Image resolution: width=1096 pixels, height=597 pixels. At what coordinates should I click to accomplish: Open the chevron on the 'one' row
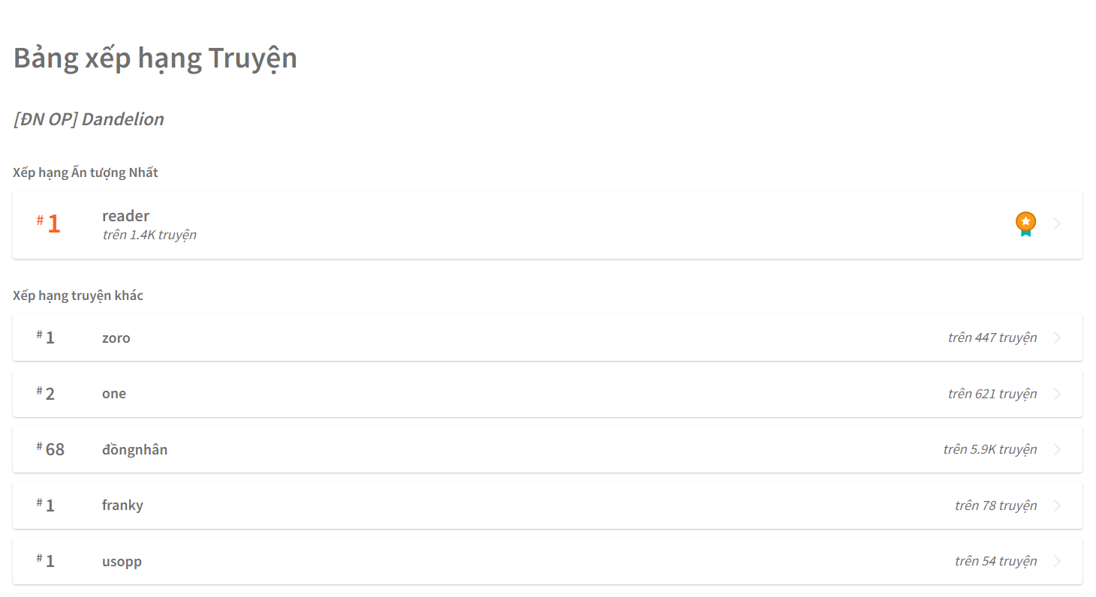[1057, 394]
